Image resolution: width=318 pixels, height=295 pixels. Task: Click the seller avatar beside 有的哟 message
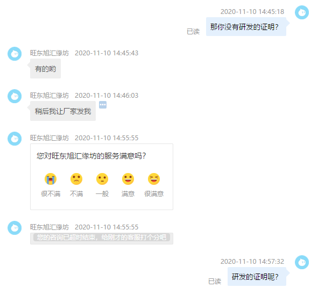(15, 54)
